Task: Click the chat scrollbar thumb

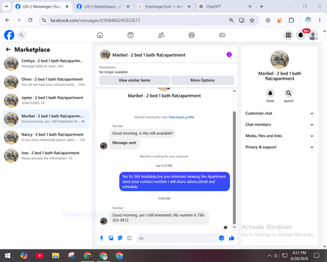Action: [x=234, y=168]
